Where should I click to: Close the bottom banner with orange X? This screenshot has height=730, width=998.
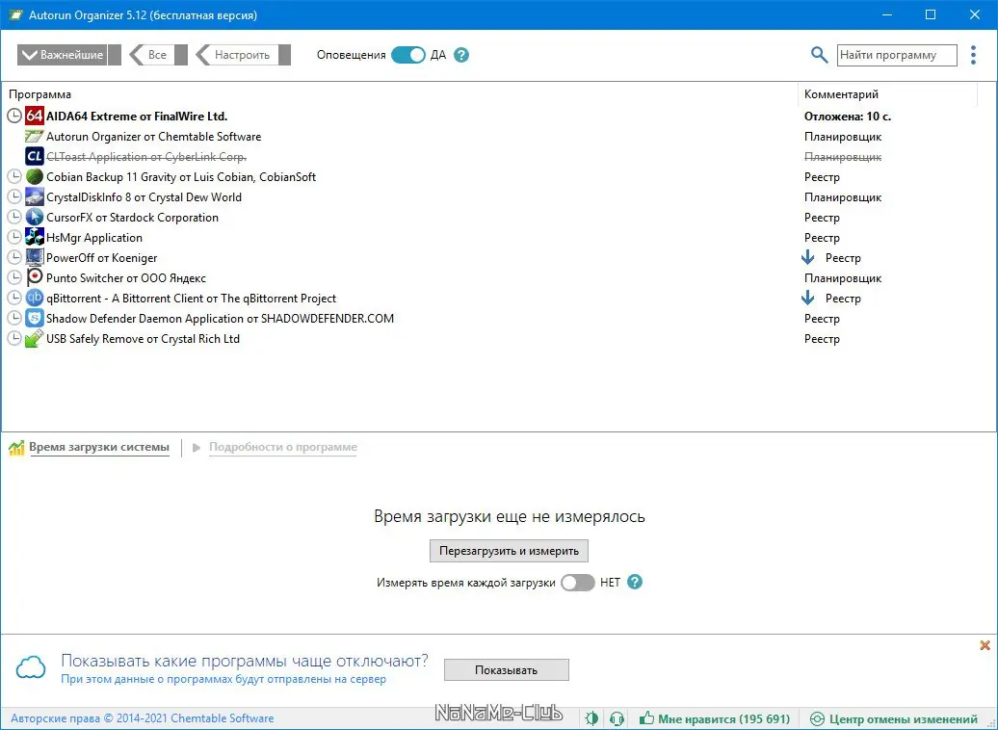click(x=985, y=645)
